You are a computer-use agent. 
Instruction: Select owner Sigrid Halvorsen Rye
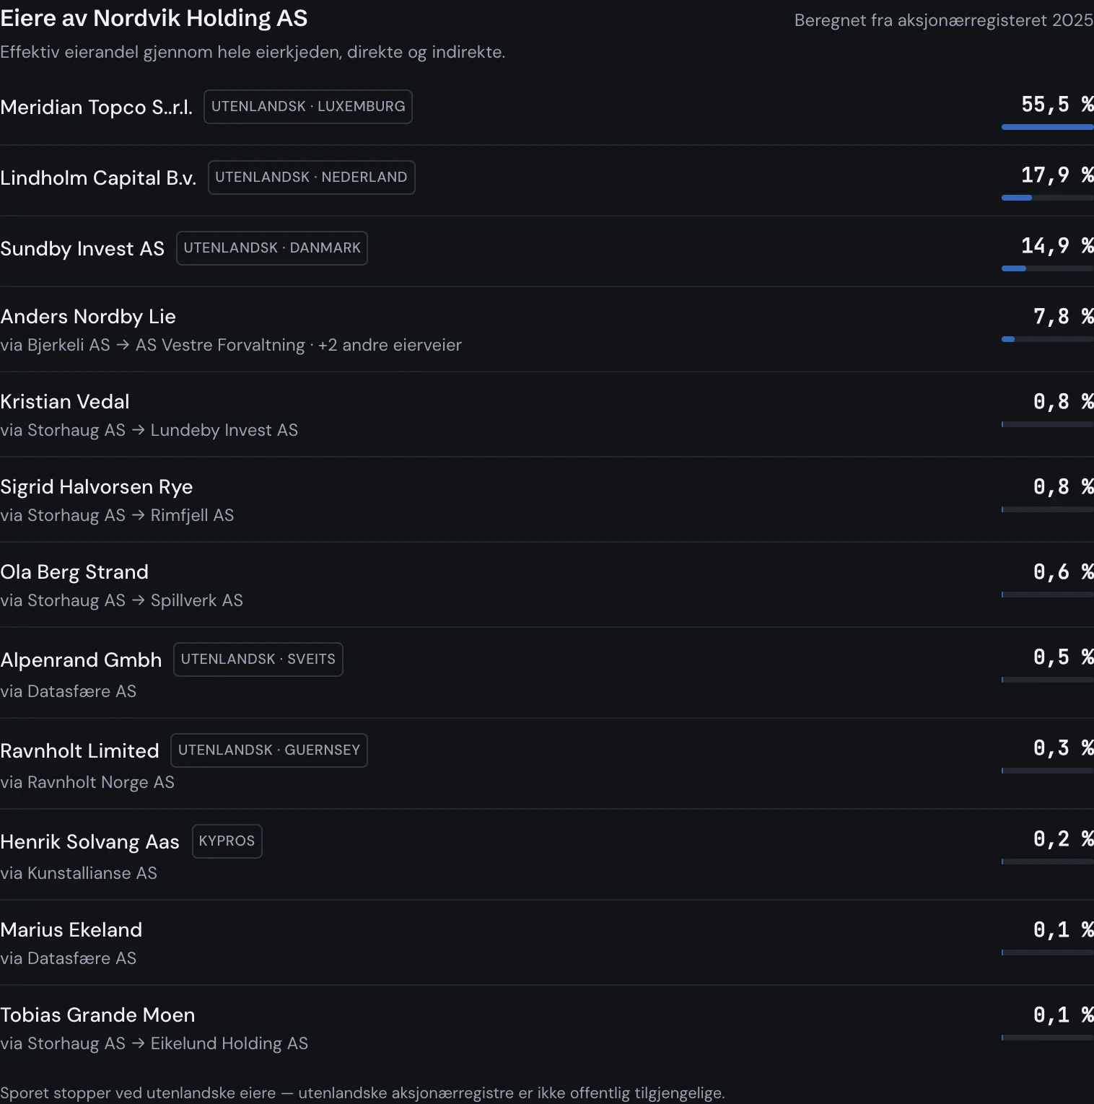97,487
